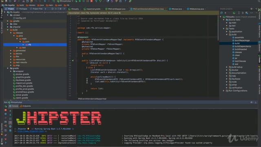Open the mapstruct.gradle editor tab

pos(92,9)
